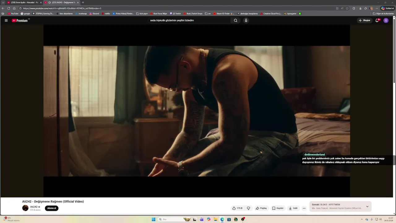This screenshot has height=223, width=396.
Task: Open the Prime Video Filmler bookmark
Action: (x=123, y=14)
